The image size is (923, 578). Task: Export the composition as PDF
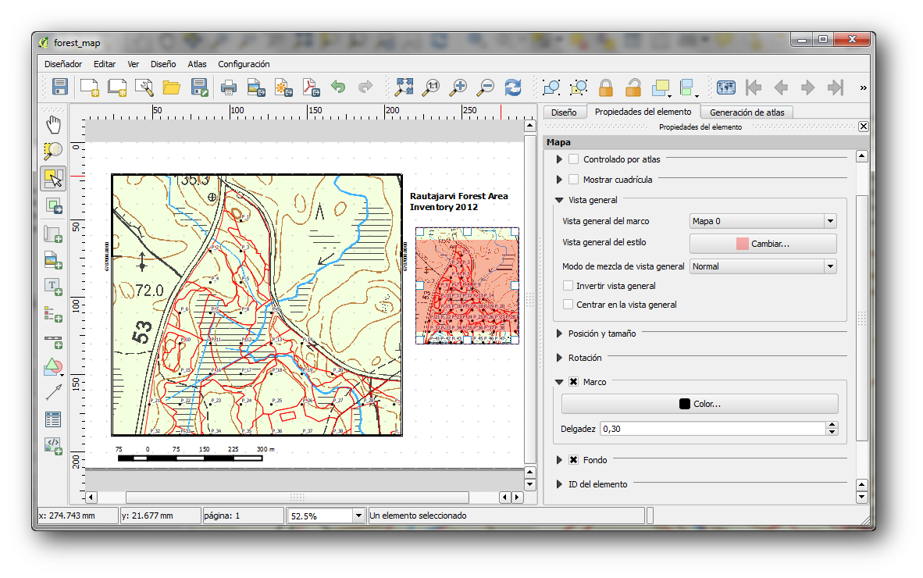pos(311,87)
